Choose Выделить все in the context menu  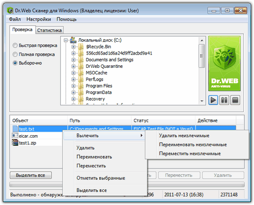click(x=104, y=190)
